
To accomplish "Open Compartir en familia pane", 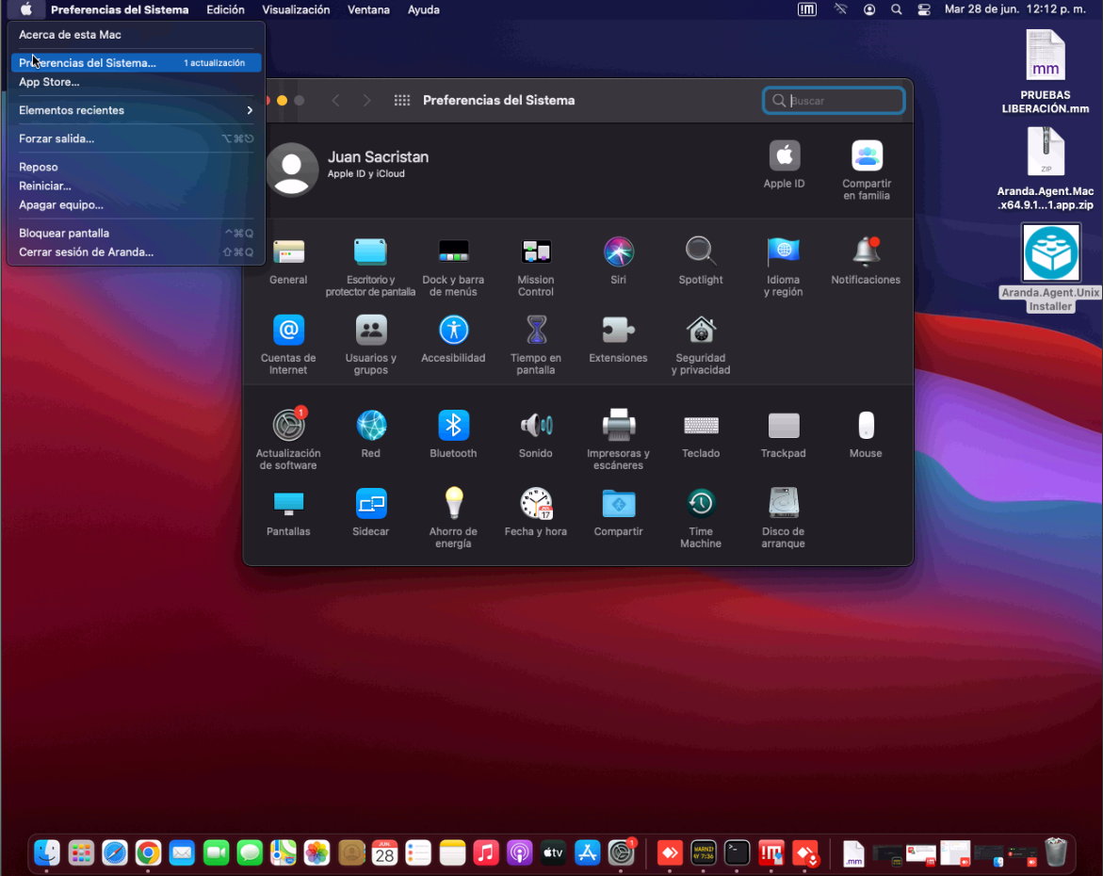I will [x=867, y=155].
